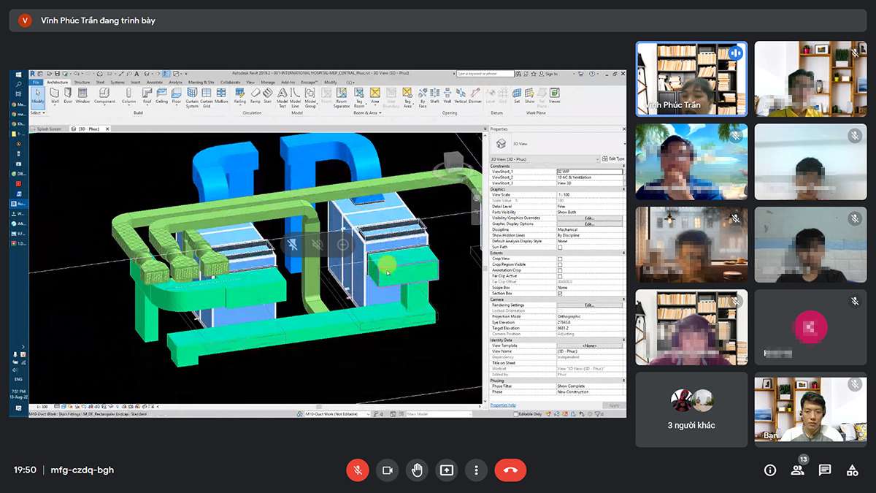This screenshot has height=493, width=876.
Task: Open the File tab in Revit
Action: pyautogui.click(x=36, y=83)
